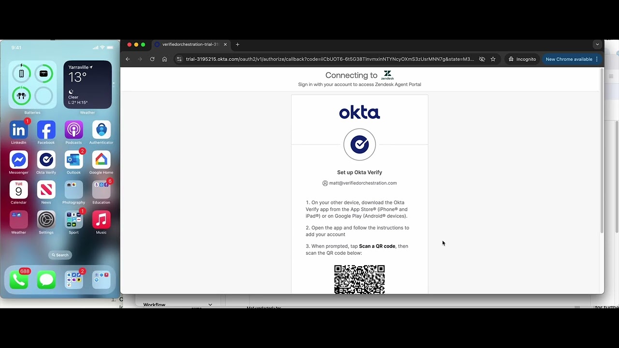Open Incognito profile indicator
This screenshot has height=348, width=619.
(x=522, y=59)
